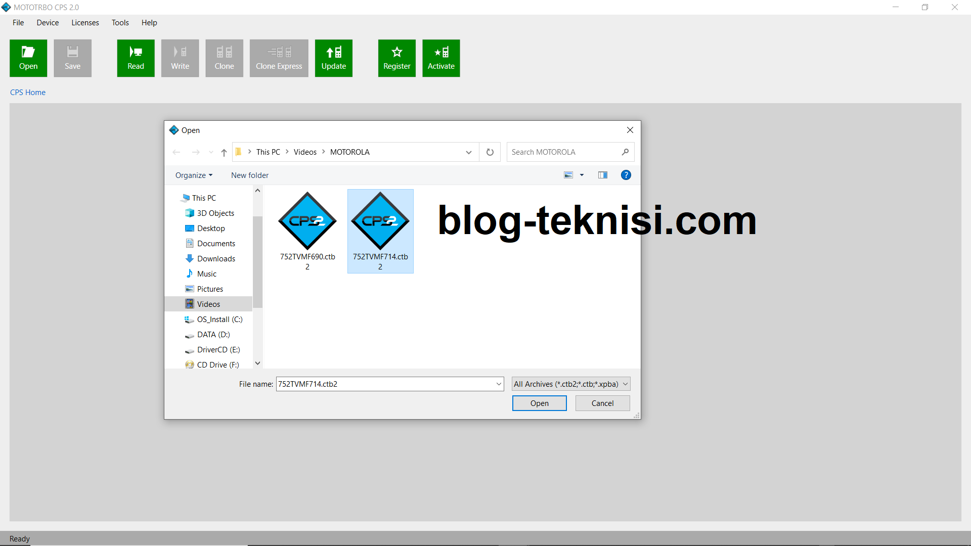The image size is (971, 546).
Task: Click MOTOROLA in the address breadcrumb
Action: click(350, 152)
